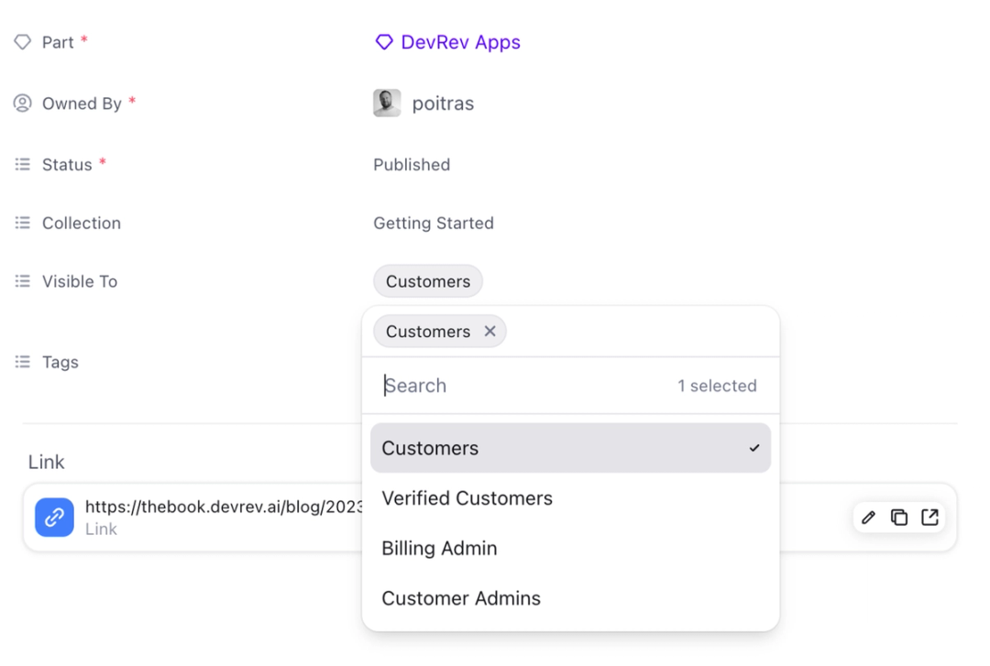Image resolution: width=990 pixels, height=666 pixels.
Task: Click the purple diamond icon before DevRev Apps
Action: pyautogui.click(x=384, y=41)
